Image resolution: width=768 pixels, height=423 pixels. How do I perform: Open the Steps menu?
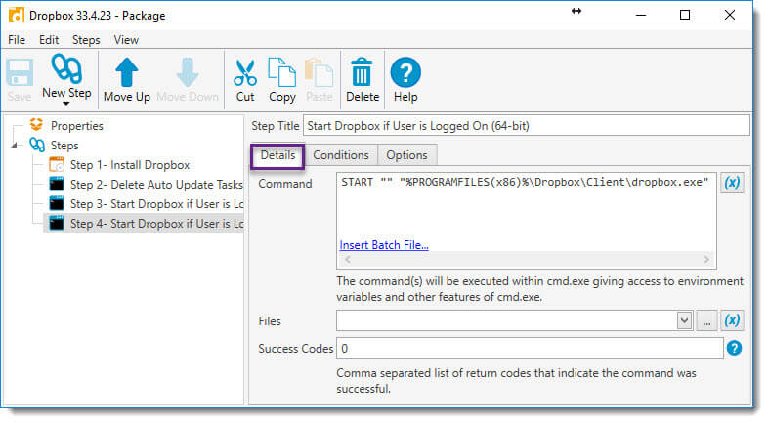[86, 40]
